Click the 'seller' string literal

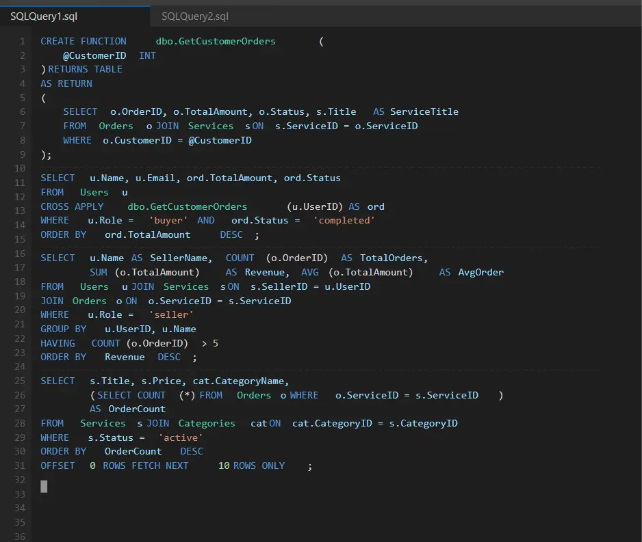click(x=171, y=315)
